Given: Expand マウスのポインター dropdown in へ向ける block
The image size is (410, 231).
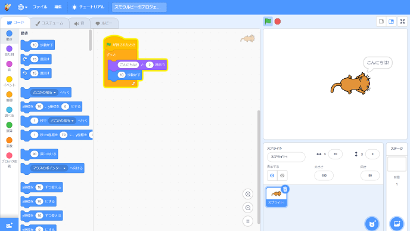Looking at the screenshot, I should (49, 168).
